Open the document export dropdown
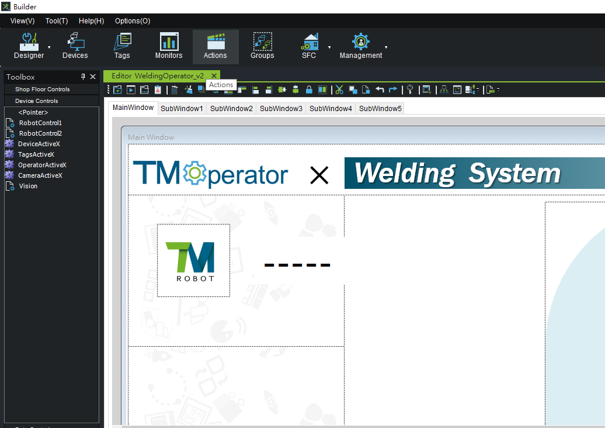This screenshot has width=605, height=428. tap(493, 89)
